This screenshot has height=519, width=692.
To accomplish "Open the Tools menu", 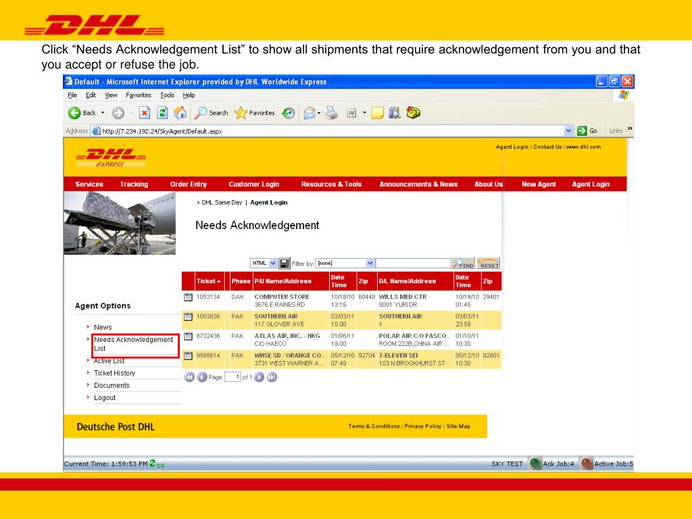I will 167,95.
